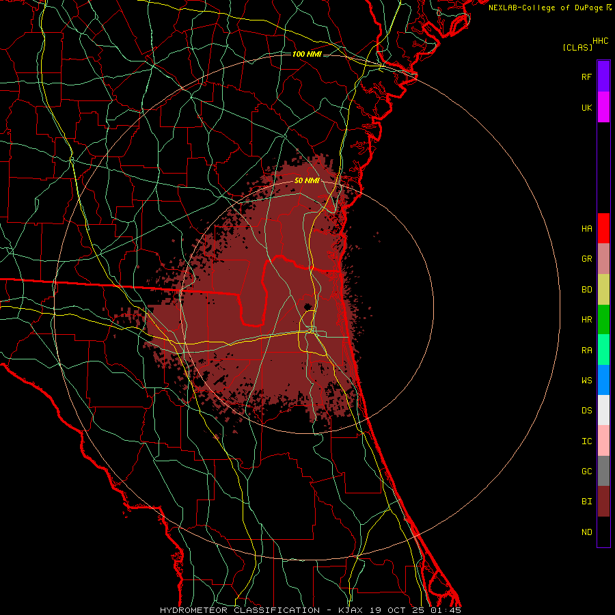Click the BI dark red legend swatch
This screenshot has width=615, height=615.
pyautogui.click(x=603, y=502)
